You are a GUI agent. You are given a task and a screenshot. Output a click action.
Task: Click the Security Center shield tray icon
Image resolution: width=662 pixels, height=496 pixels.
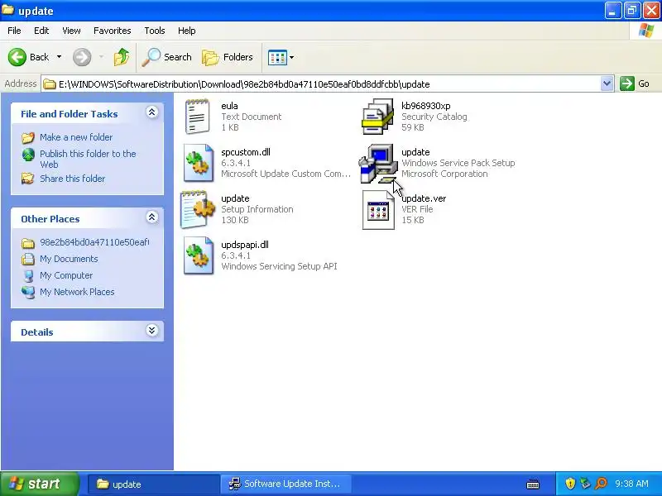point(570,484)
